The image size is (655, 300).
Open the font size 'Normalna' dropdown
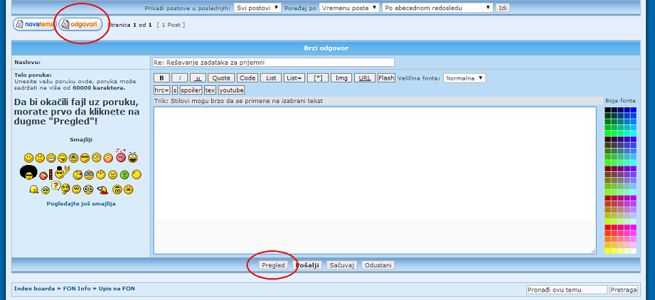464,78
